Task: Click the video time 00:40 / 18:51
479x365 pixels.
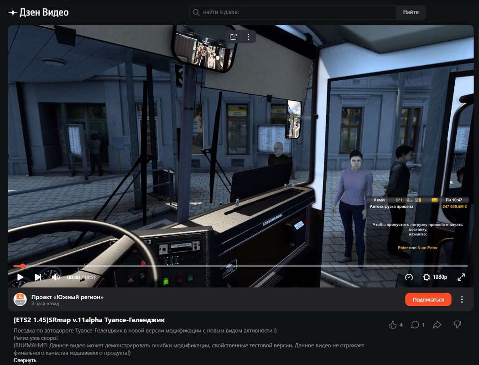Action: tap(81, 277)
